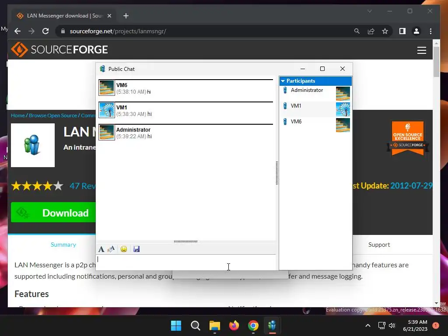Screen dimensions: 448x336
Task: Open the Chrome profile menu
Action: tap(416, 31)
